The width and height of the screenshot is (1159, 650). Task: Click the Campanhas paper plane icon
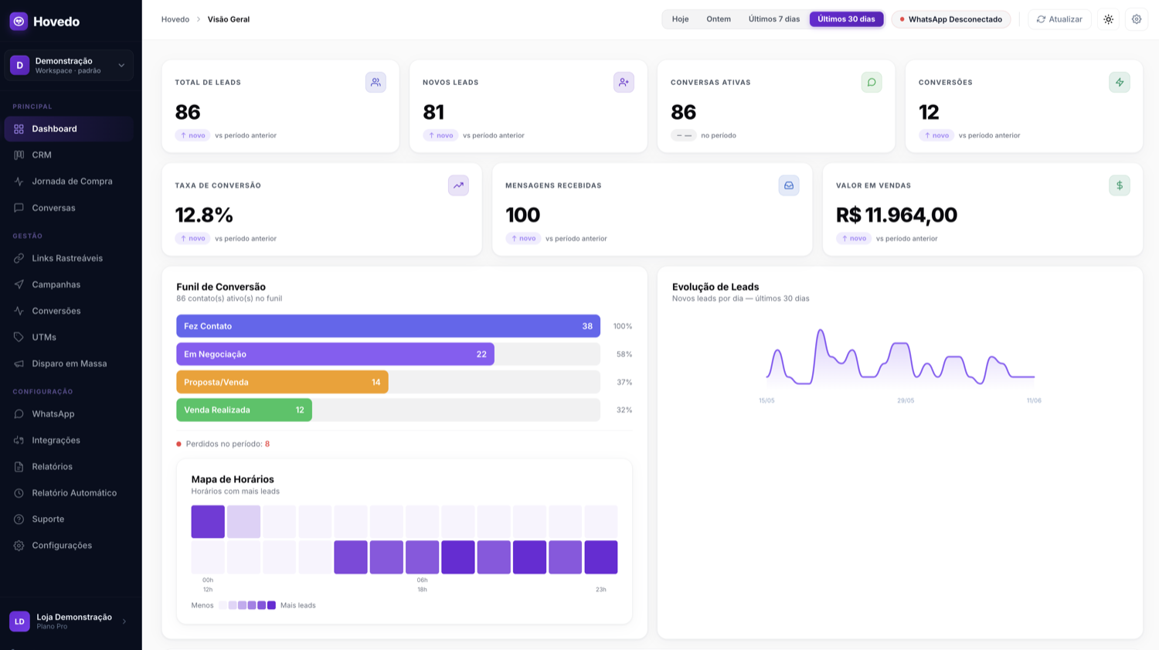(x=19, y=284)
